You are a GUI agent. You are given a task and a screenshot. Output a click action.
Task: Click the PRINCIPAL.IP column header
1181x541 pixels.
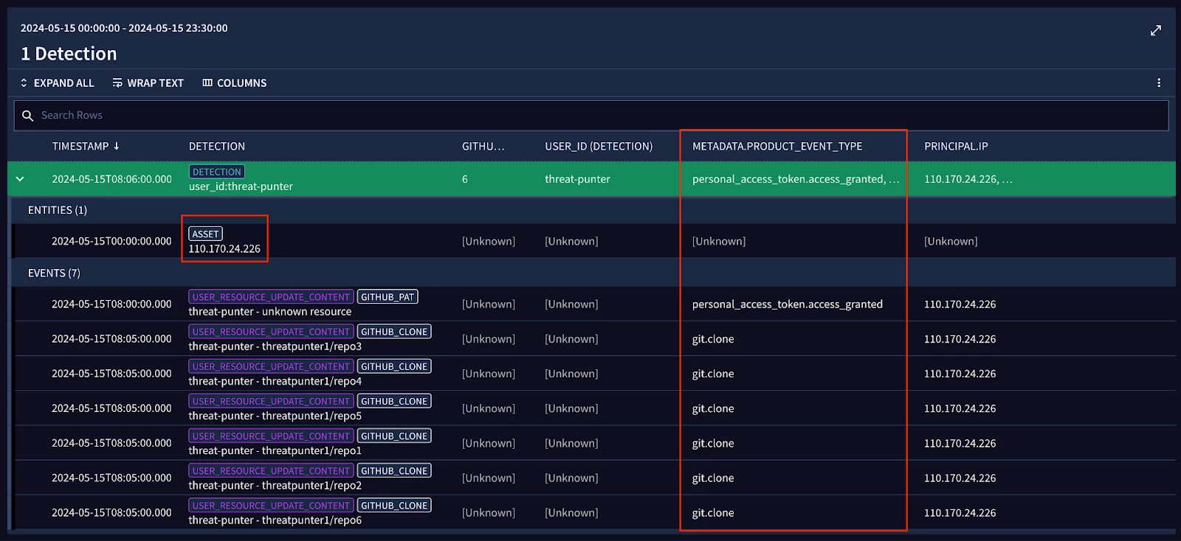(956, 146)
